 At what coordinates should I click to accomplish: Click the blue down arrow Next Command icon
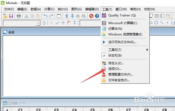72,16
